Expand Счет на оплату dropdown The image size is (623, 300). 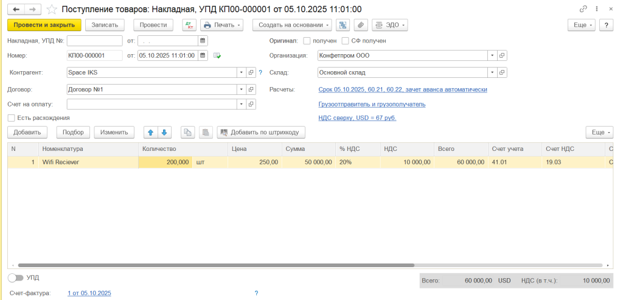[x=242, y=104]
